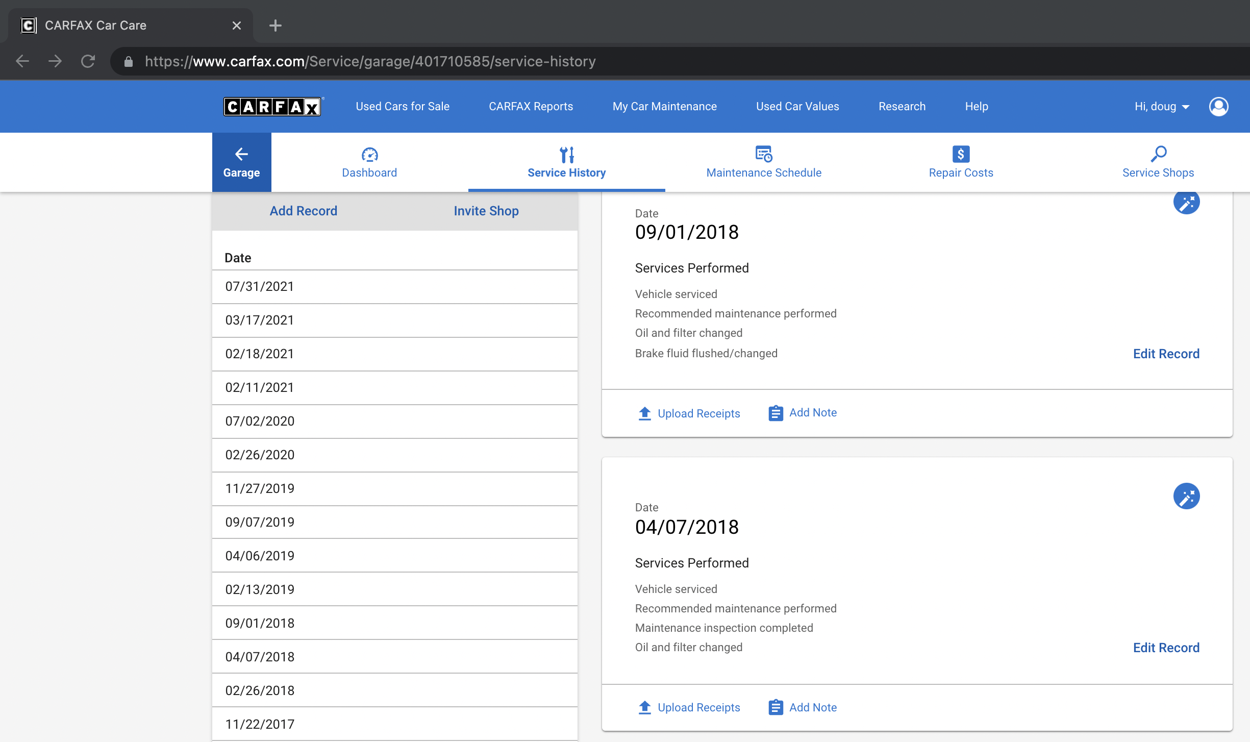This screenshot has width=1250, height=742.
Task: Click the CARFAX tab favicon
Action: [x=29, y=26]
